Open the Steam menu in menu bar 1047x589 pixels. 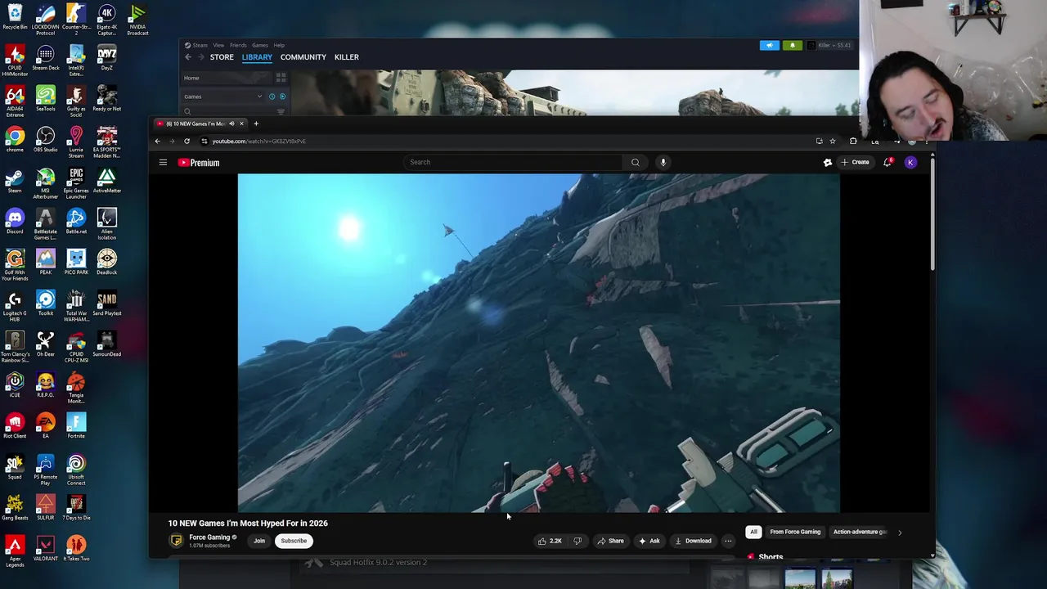tap(200, 46)
